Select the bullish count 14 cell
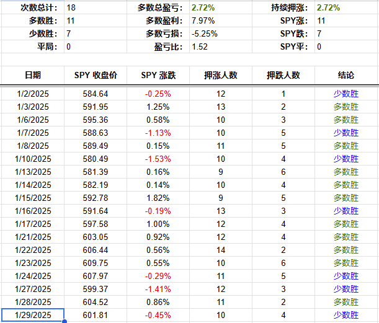Image resolution: width=379 pixels, height=323 pixels. [221, 250]
